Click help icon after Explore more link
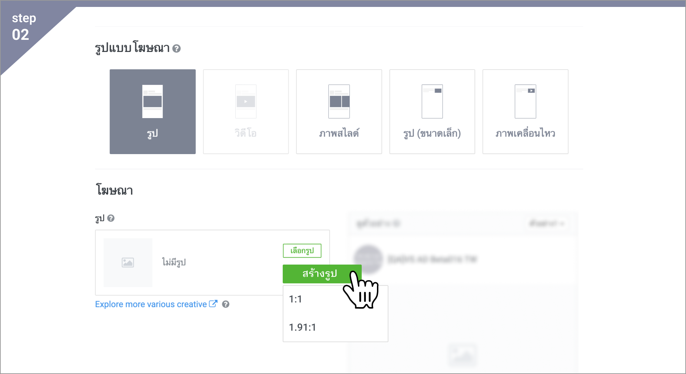The height and width of the screenshot is (374, 686). 226,304
